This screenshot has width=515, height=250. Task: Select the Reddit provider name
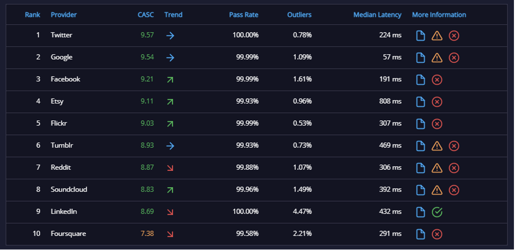click(61, 168)
